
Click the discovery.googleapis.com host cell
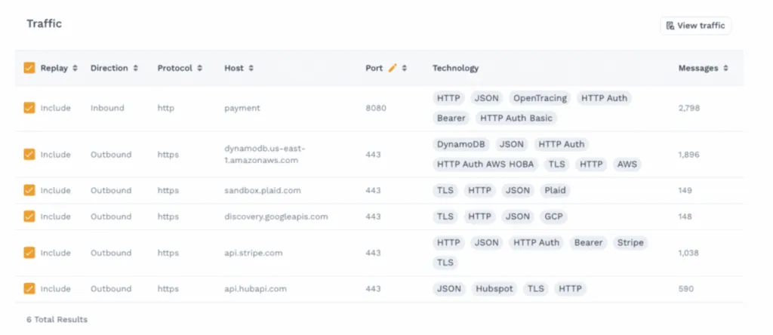pyautogui.click(x=276, y=217)
